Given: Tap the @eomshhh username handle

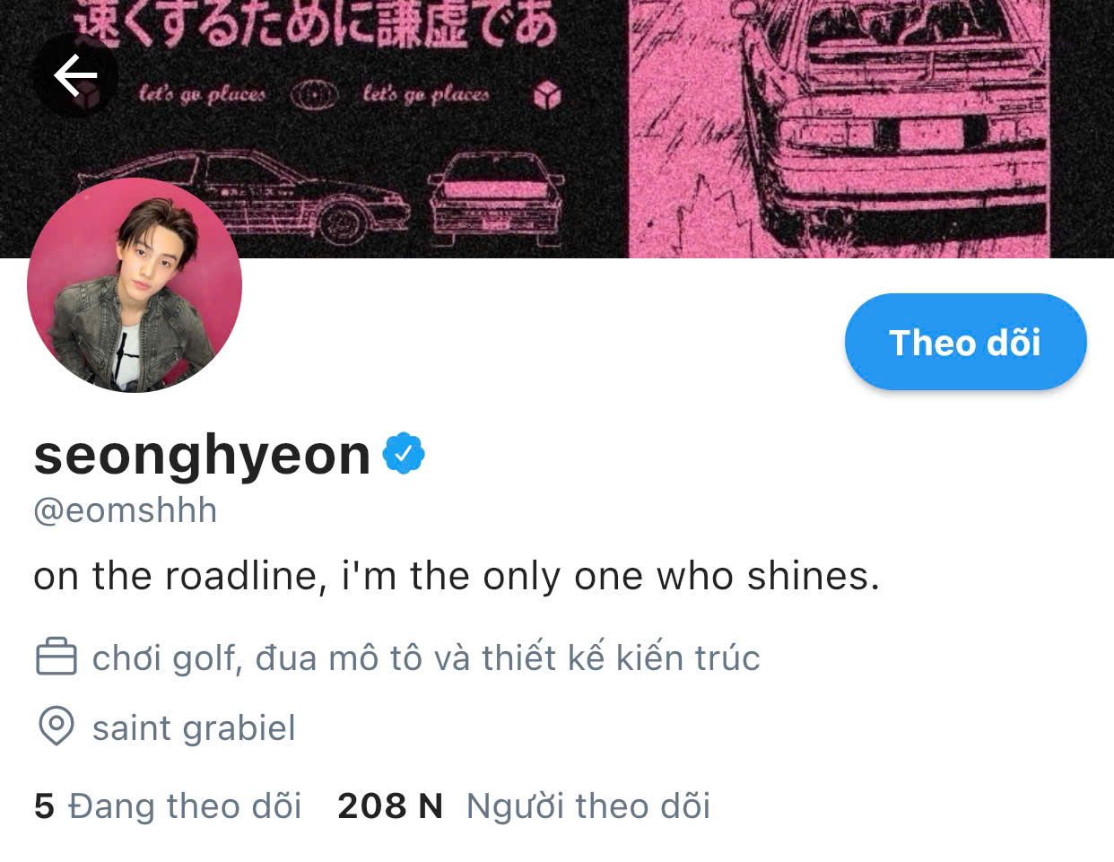Looking at the screenshot, I should click(x=126, y=510).
